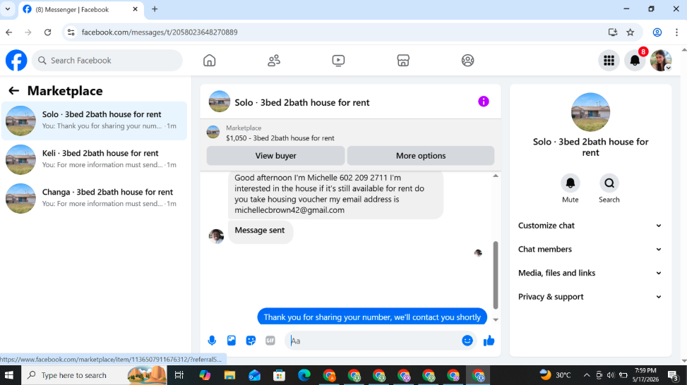Expand the Privacy & support section
This screenshot has height=385, width=687.
[590, 297]
